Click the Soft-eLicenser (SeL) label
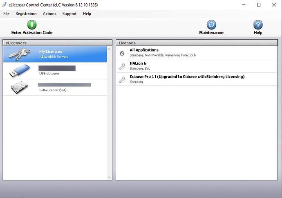 click(53, 90)
